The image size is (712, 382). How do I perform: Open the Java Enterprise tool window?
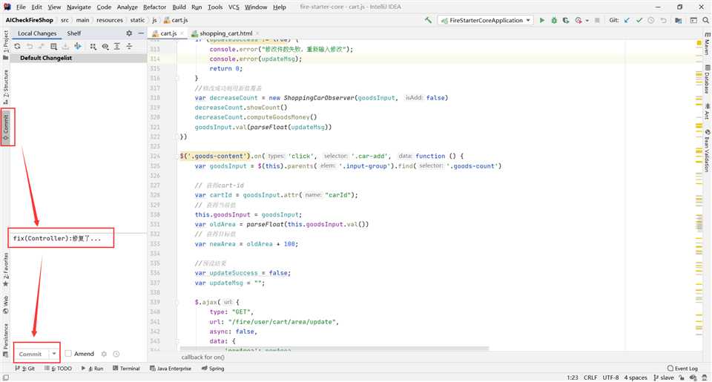coord(171,369)
